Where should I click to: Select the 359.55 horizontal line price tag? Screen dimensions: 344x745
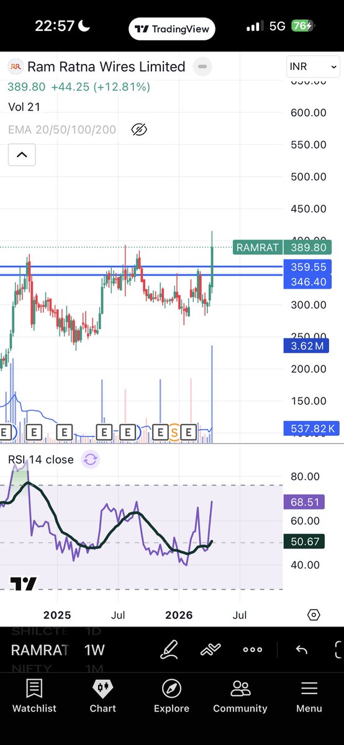307,268
